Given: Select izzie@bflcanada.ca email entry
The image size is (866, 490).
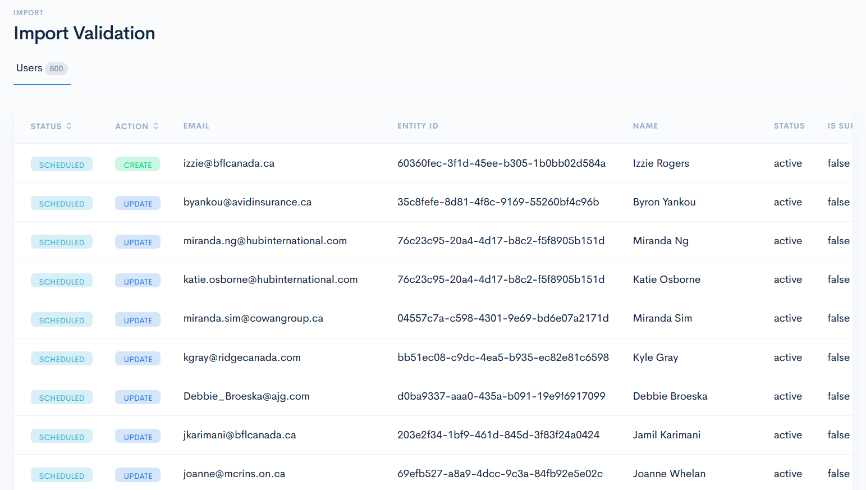Looking at the screenshot, I should pyautogui.click(x=229, y=163).
